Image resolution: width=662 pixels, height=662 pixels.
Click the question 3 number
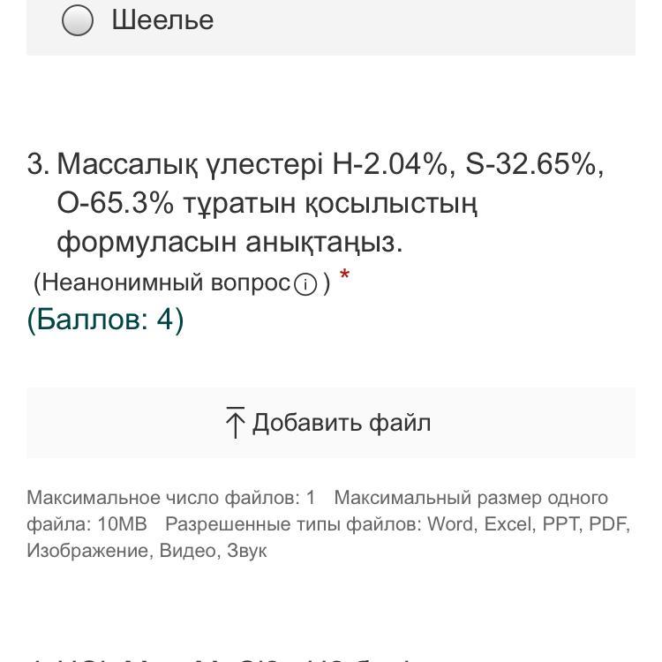[x=38, y=164]
